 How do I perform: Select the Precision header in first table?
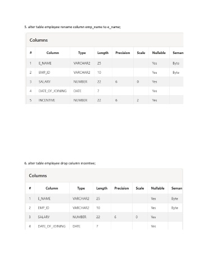click(x=123, y=53)
